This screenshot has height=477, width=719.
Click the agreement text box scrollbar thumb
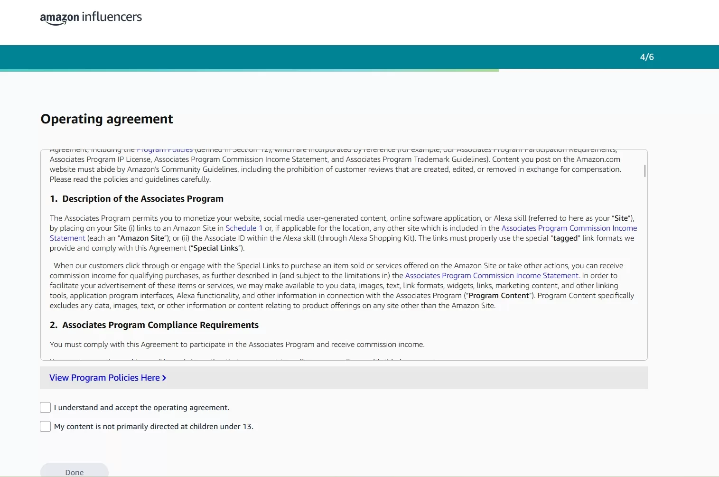(x=644, y=171)
